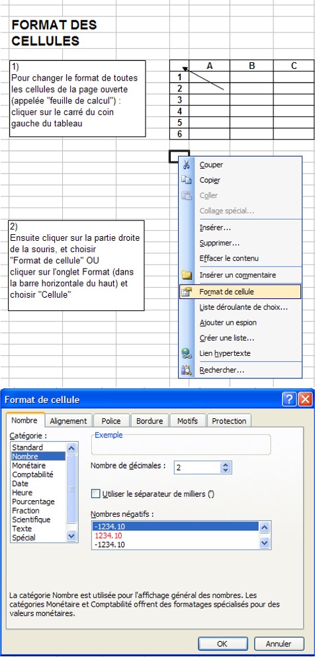Increase the Nombre de décimales stepper
Viewport: 315px width, 657px height.
click(226, 464)
